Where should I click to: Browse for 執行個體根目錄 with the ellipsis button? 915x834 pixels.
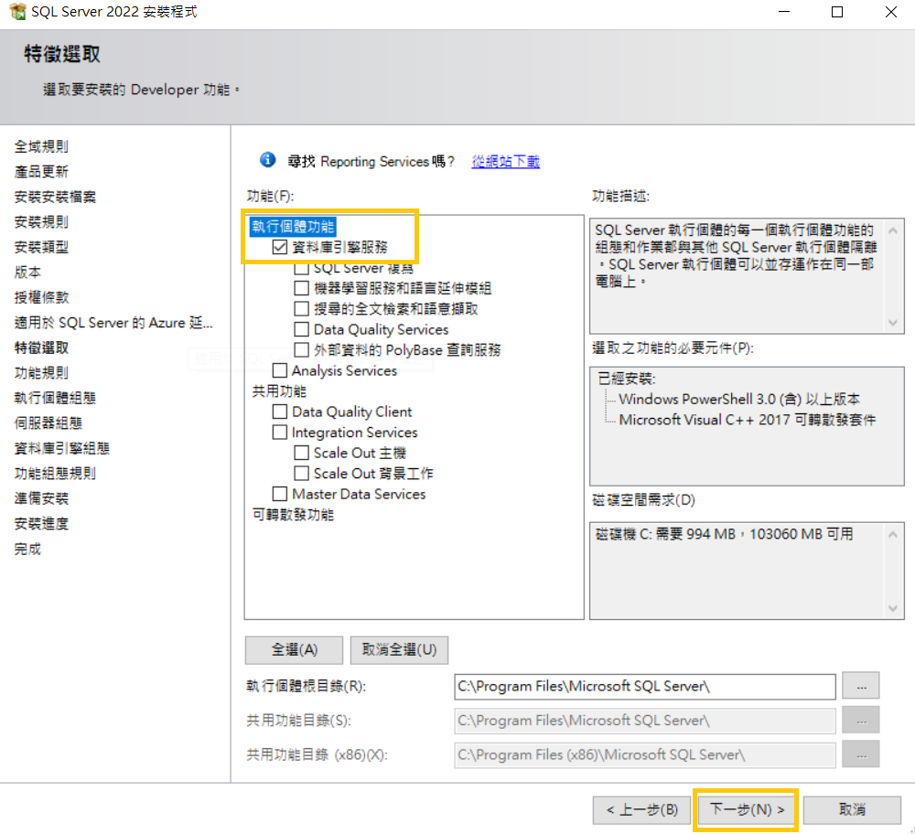(861, 687)
